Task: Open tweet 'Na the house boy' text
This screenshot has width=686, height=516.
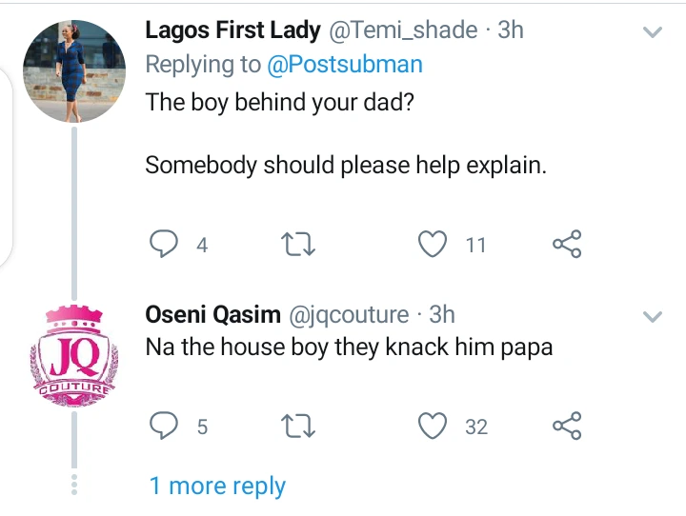Action: 349,347
